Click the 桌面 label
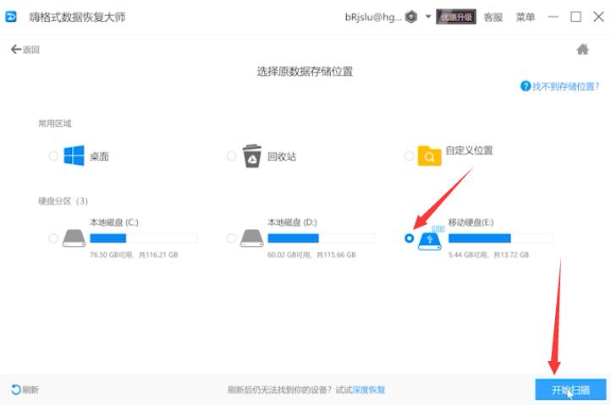This screenshot has width=611, height=405. coord(99,156)
